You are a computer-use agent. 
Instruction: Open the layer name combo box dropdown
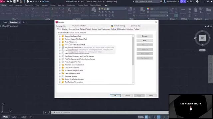[x=126, y=9]
